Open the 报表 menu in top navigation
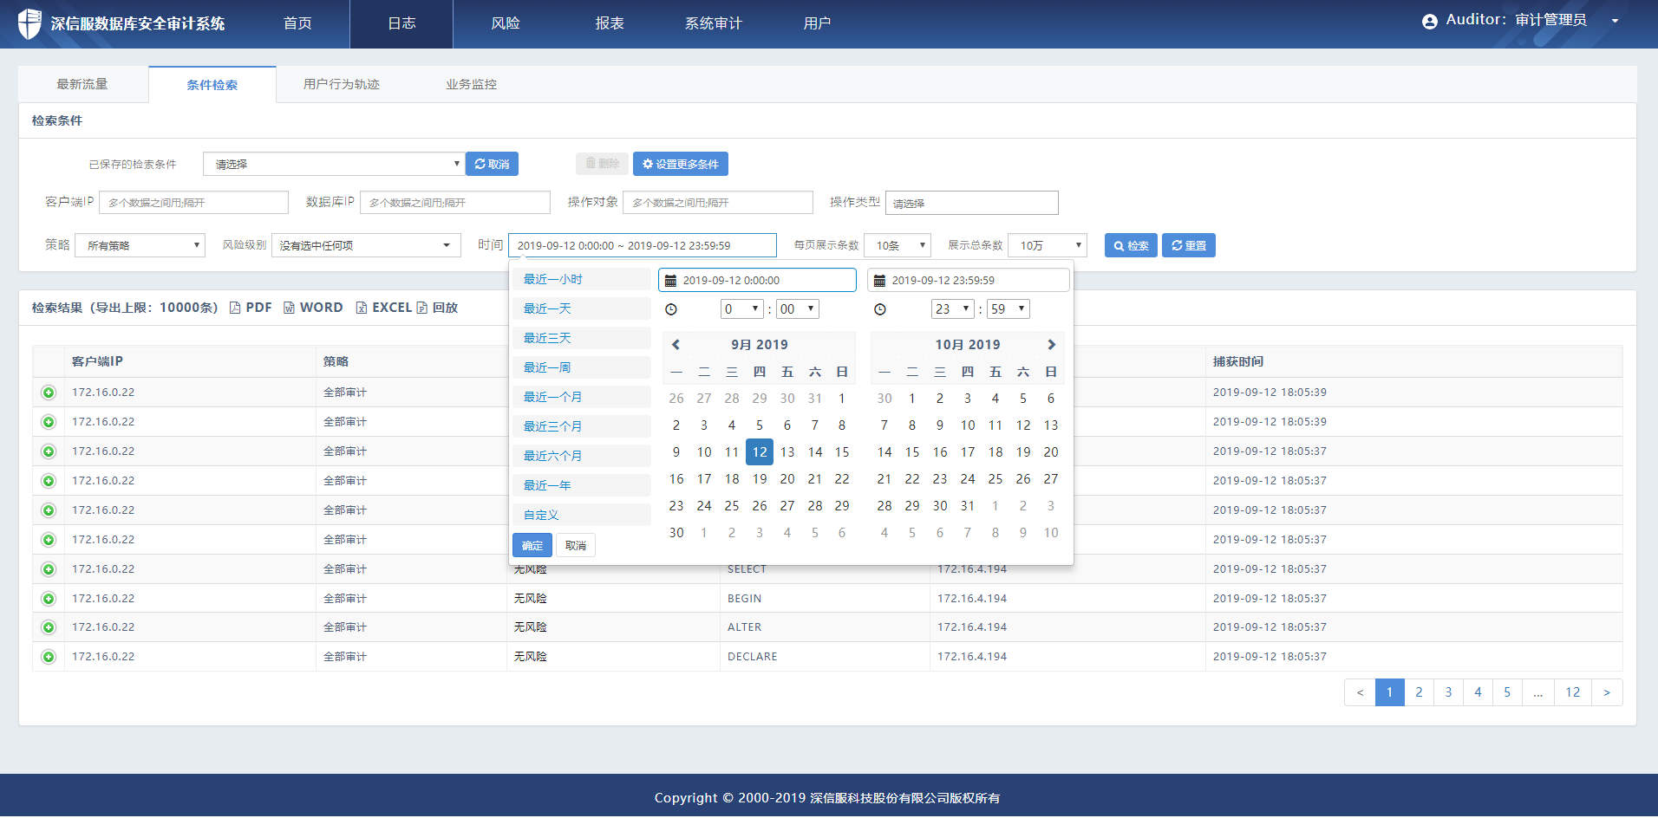The image size is (1658, 818). (x=609, y=23)
